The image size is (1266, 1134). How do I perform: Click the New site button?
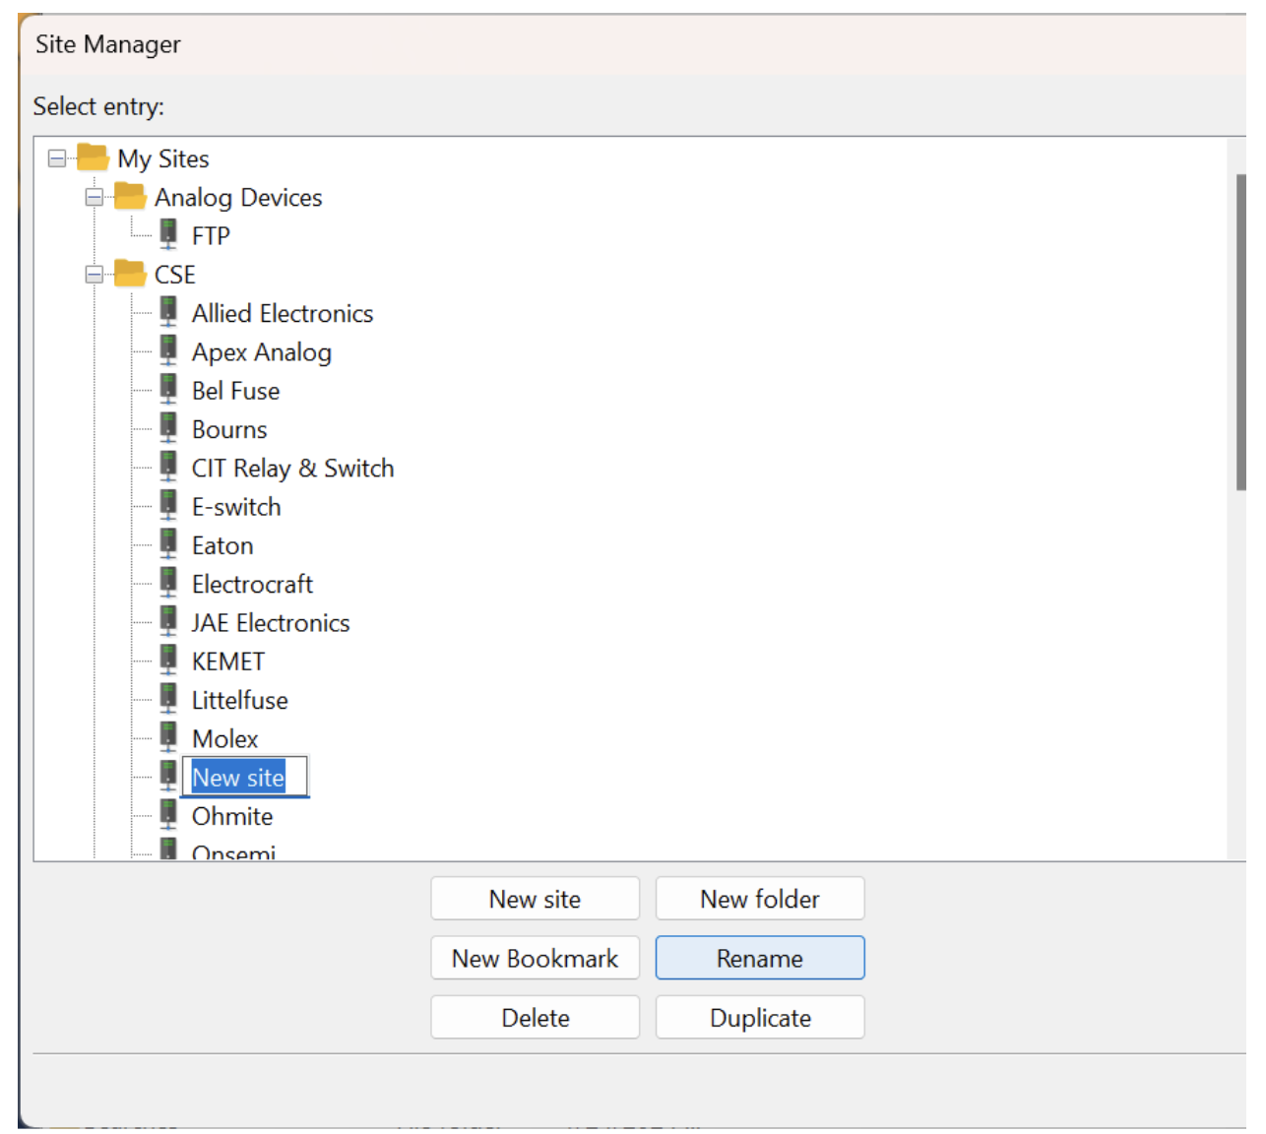click(535, 899)
